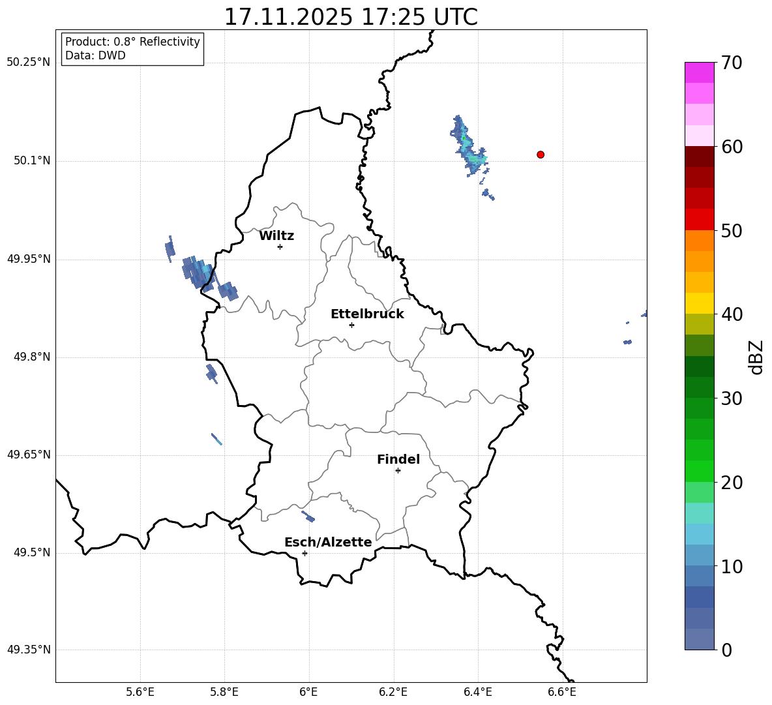The image size is (772, 705).
Task: Click the 6.2°E longitude tick label
Action: pyautogui.click(x=393, y=692)
